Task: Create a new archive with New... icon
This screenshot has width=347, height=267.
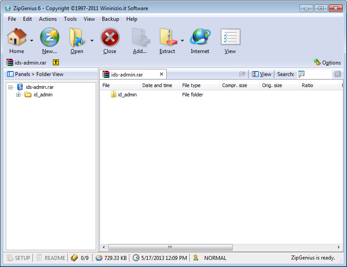Action: coord(50,37)
